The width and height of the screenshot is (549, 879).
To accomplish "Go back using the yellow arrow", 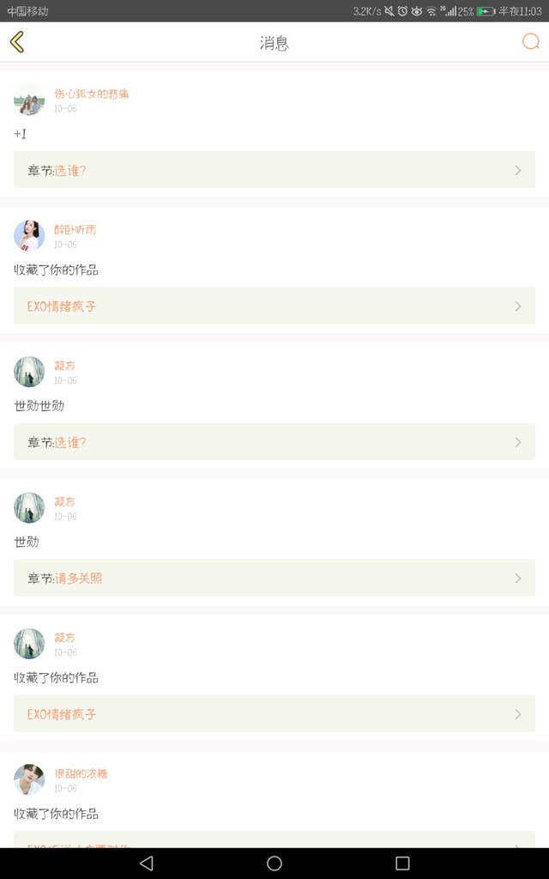I will pyautogui.click(x=17, y=42).
